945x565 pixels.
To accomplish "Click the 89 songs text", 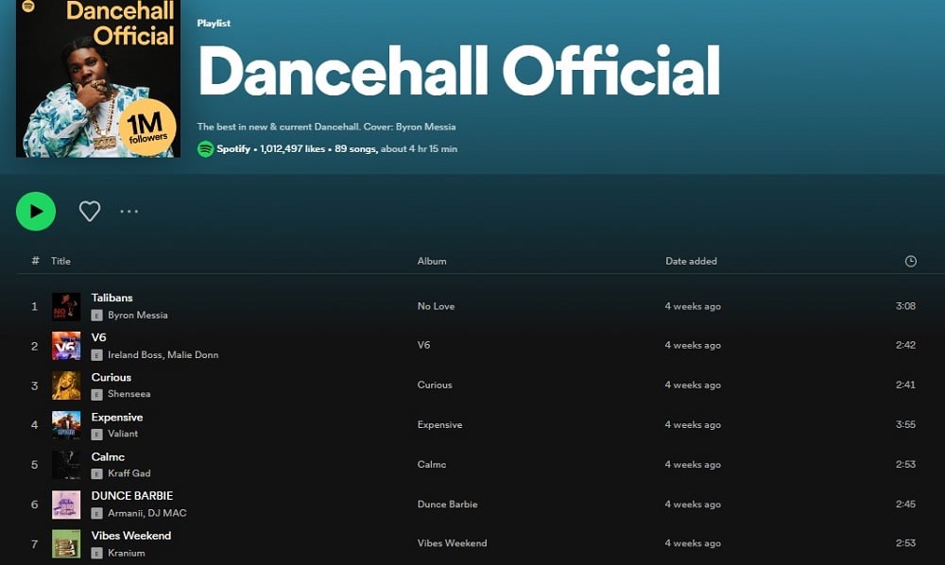I will pos(355,148).
